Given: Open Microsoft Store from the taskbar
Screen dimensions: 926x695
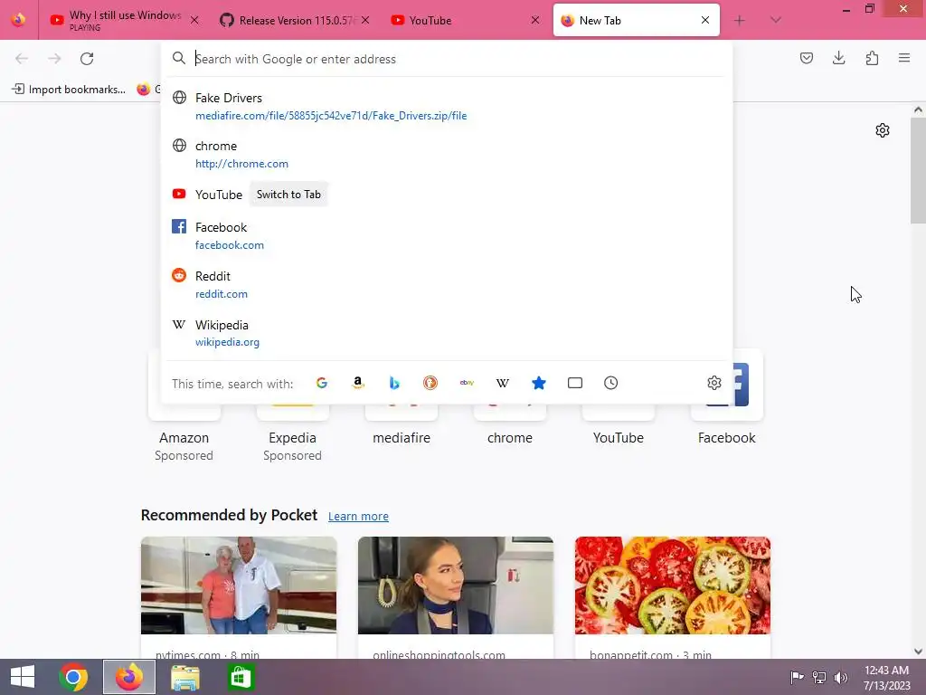Looking at the screenshot, I should point(241,677).
